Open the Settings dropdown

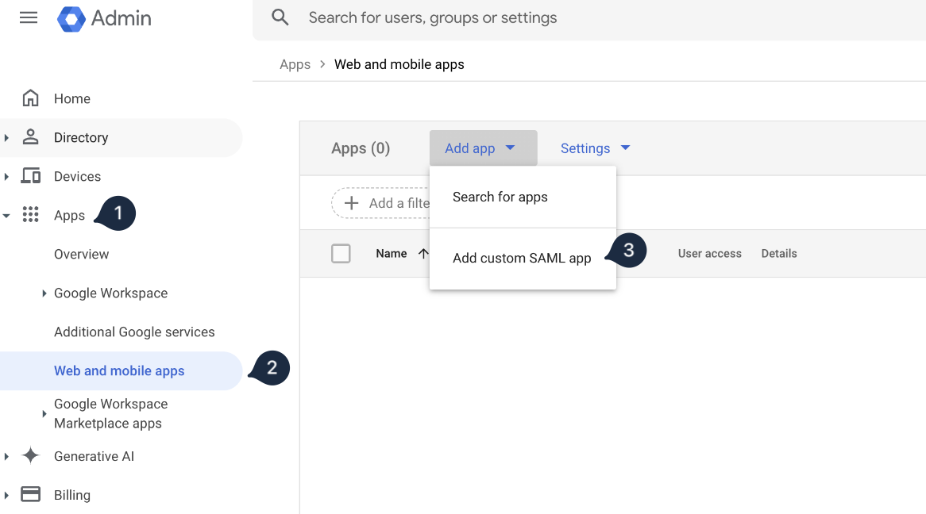[x=595, y=148]
